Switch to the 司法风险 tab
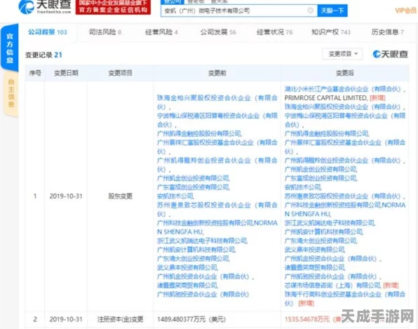 104,32
